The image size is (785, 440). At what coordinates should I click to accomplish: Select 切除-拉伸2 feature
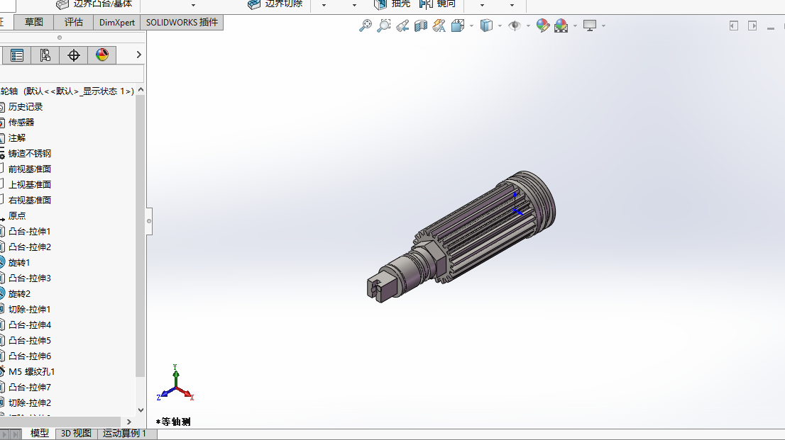(x=30, y=403)
